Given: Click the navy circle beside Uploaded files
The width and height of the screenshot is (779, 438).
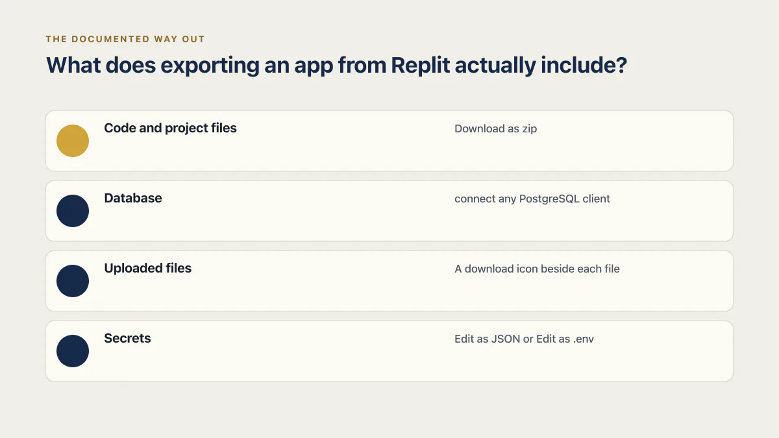Looking at the screenshot, I should point(73,281).
